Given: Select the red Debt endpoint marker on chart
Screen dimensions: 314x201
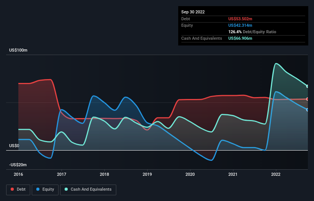Looking at the screenshot, I should [x=307, y=99].
